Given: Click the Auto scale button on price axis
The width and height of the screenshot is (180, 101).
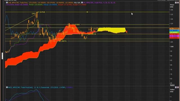Looking at the screenshot, I should pyautogui.click(x=172, y=85).
